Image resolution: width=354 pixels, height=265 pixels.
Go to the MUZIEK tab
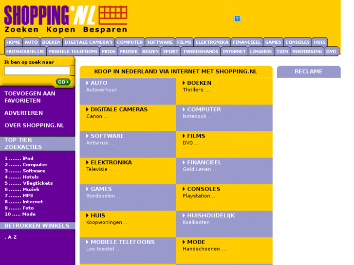[x=129, y=51]
